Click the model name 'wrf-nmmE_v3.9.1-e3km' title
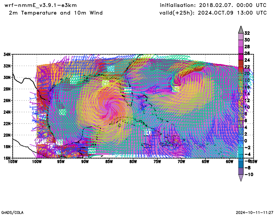This screenshot has height=215, width=279. (x=40, y=5)
